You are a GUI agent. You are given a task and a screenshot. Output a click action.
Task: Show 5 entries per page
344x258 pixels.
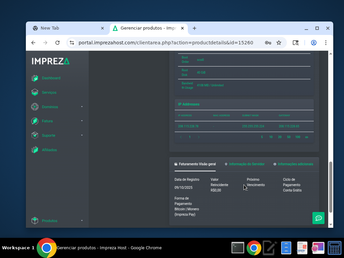pos(262,137)
